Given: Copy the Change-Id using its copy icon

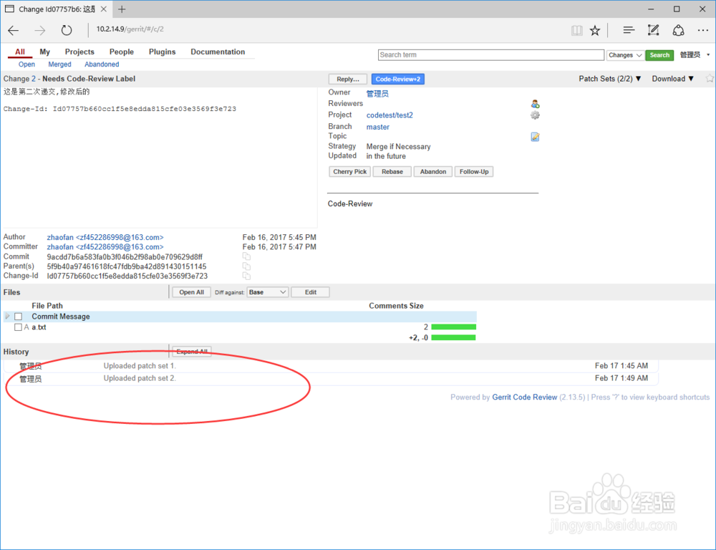Looking at the screenshot, I should [246, 275].
